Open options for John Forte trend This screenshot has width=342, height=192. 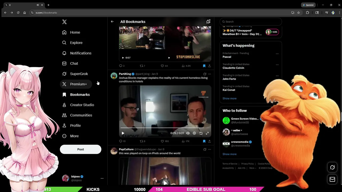tap(277, 76)
